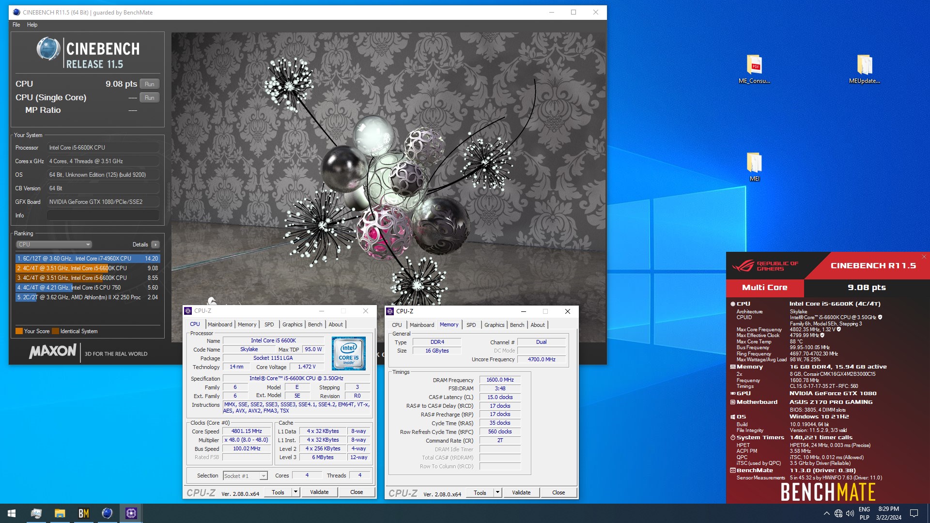Click the Cinebench title bar app icon

tap(16, 12)
